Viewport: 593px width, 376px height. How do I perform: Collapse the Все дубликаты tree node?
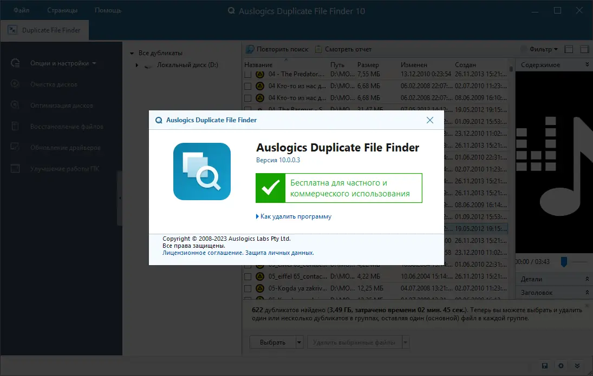[132, 53]
